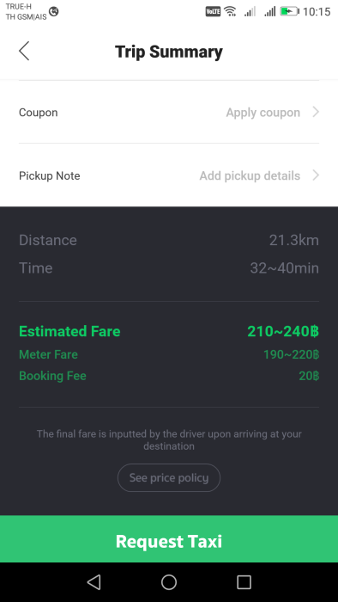
Task: Tap Android home circle button
Action: coord(169,582)
